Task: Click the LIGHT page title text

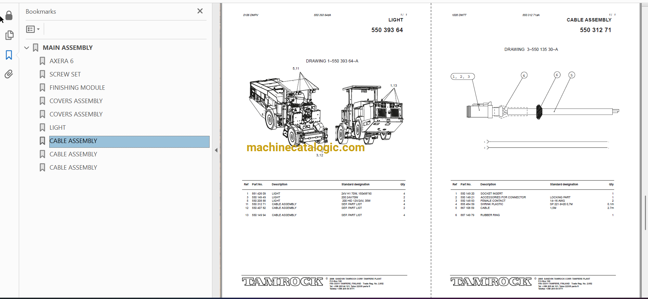Action: (396, 20)
